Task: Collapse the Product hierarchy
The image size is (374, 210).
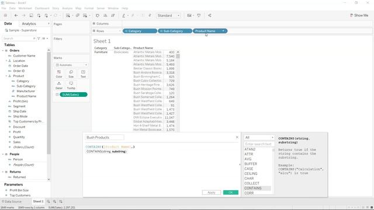Action: click(6, 76)
